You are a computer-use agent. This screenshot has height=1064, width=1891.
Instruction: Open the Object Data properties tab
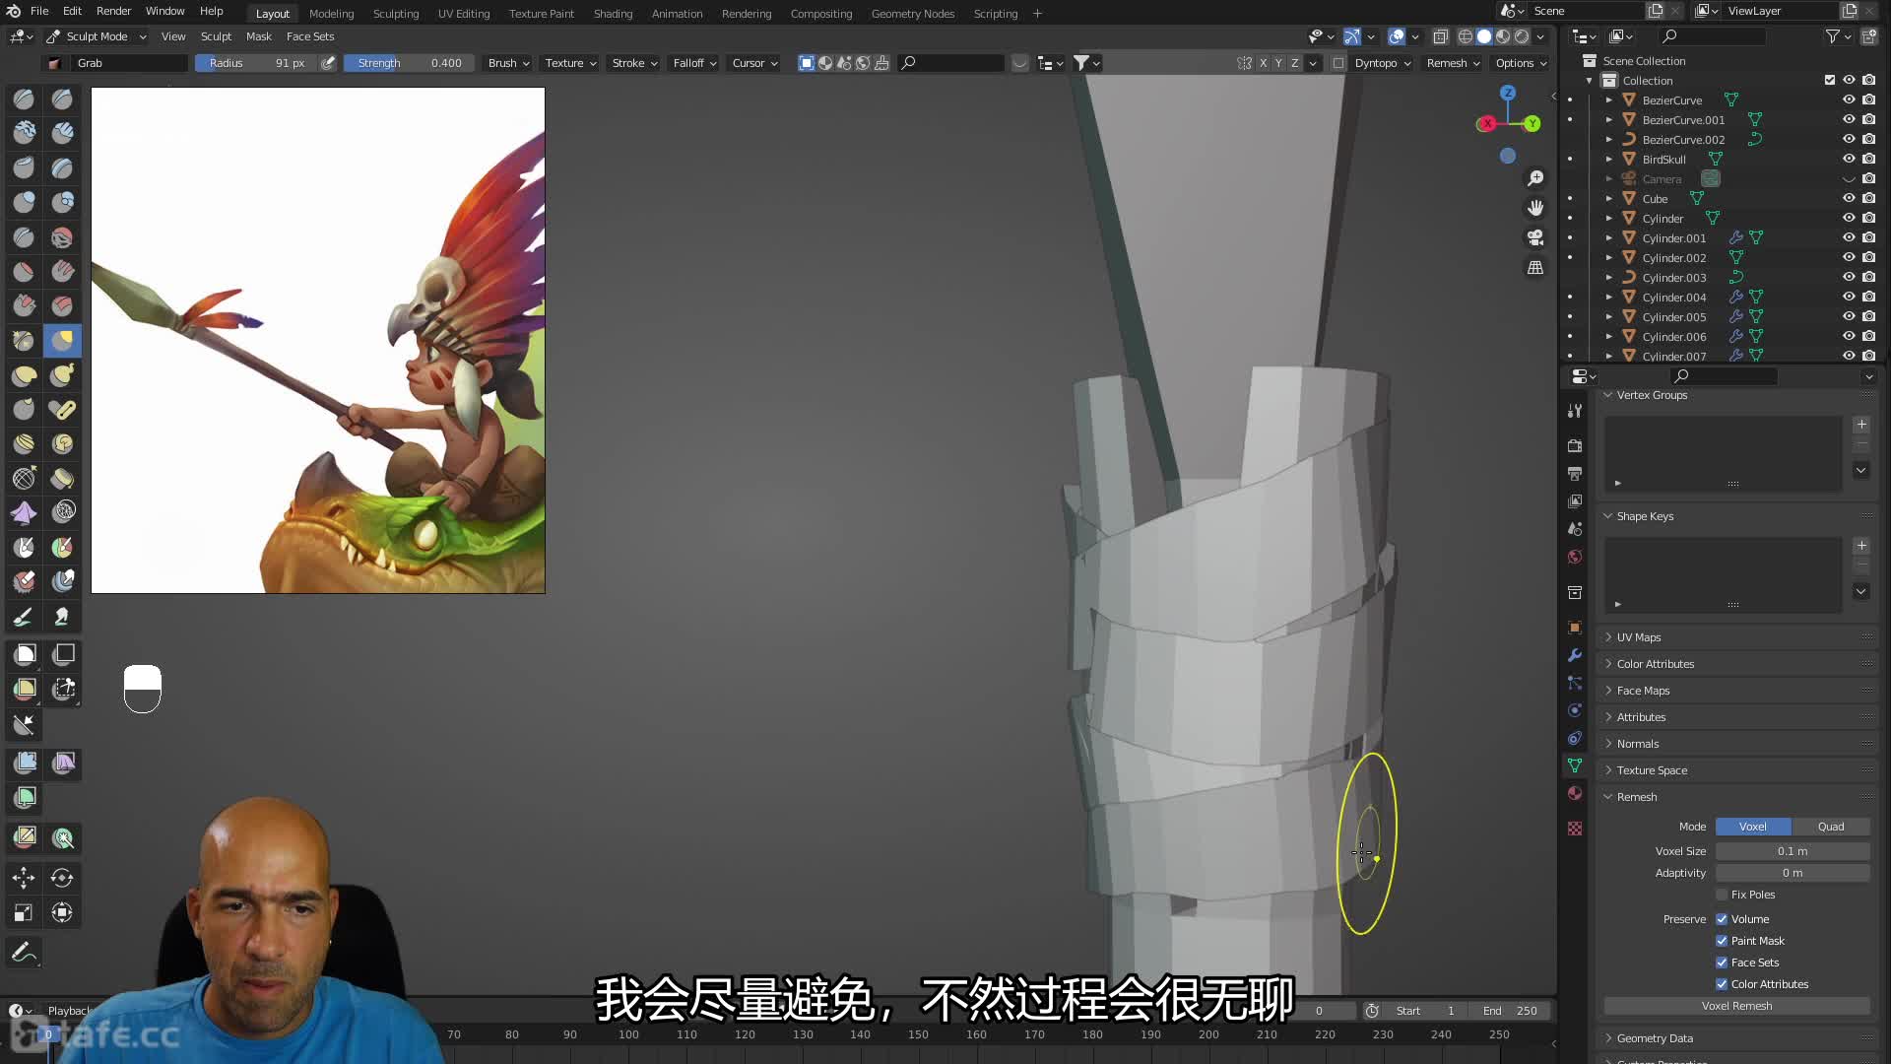point(1575,765)
